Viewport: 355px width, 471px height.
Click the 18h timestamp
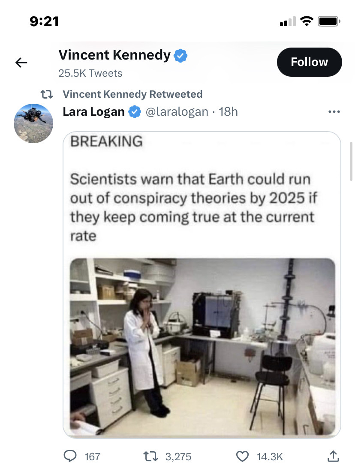coord(228,112)
